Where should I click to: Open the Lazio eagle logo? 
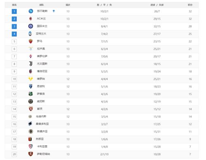click(31, 49)
